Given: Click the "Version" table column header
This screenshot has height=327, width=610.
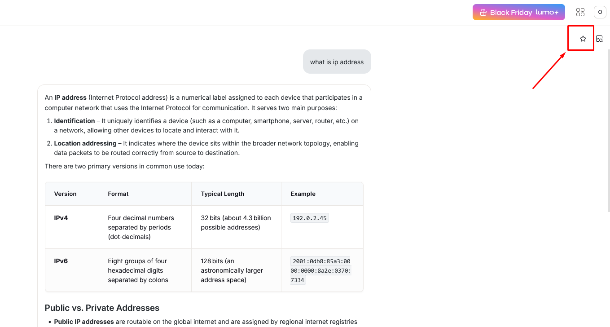Looking at the screenshot, I should click(x=65, y=194).
